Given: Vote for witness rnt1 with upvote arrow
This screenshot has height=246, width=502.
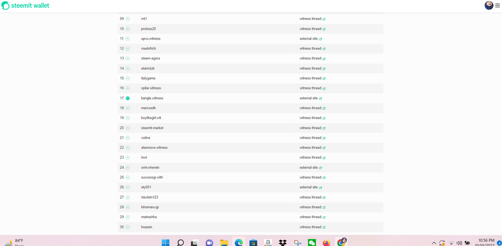Looking at the screenshot, I should 127,19.
